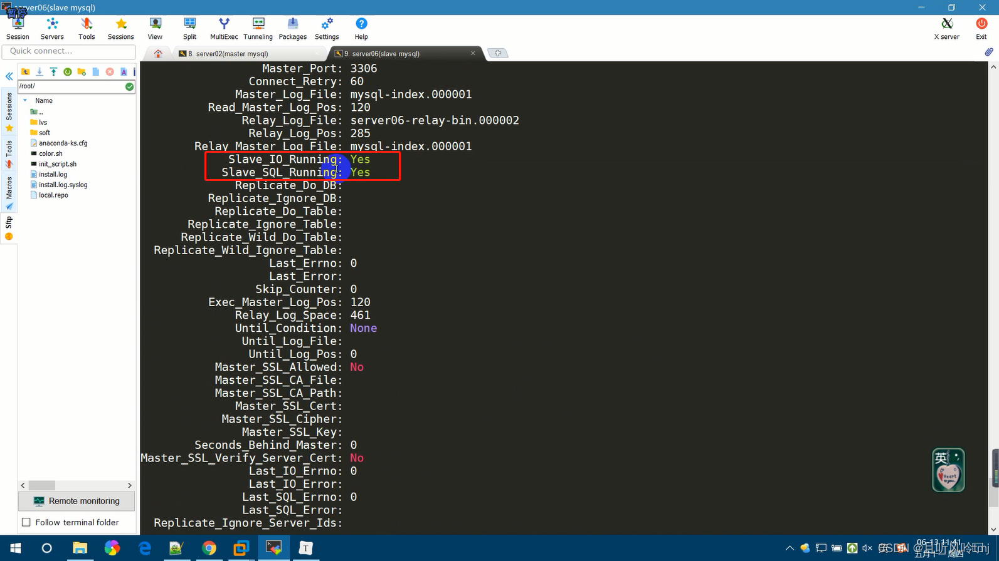Sort files by Name column header

(x=44, y=101)
